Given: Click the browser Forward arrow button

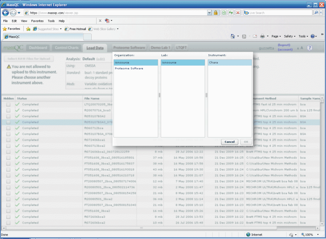Looking at the screenshot, I should (x=13, y=13).
